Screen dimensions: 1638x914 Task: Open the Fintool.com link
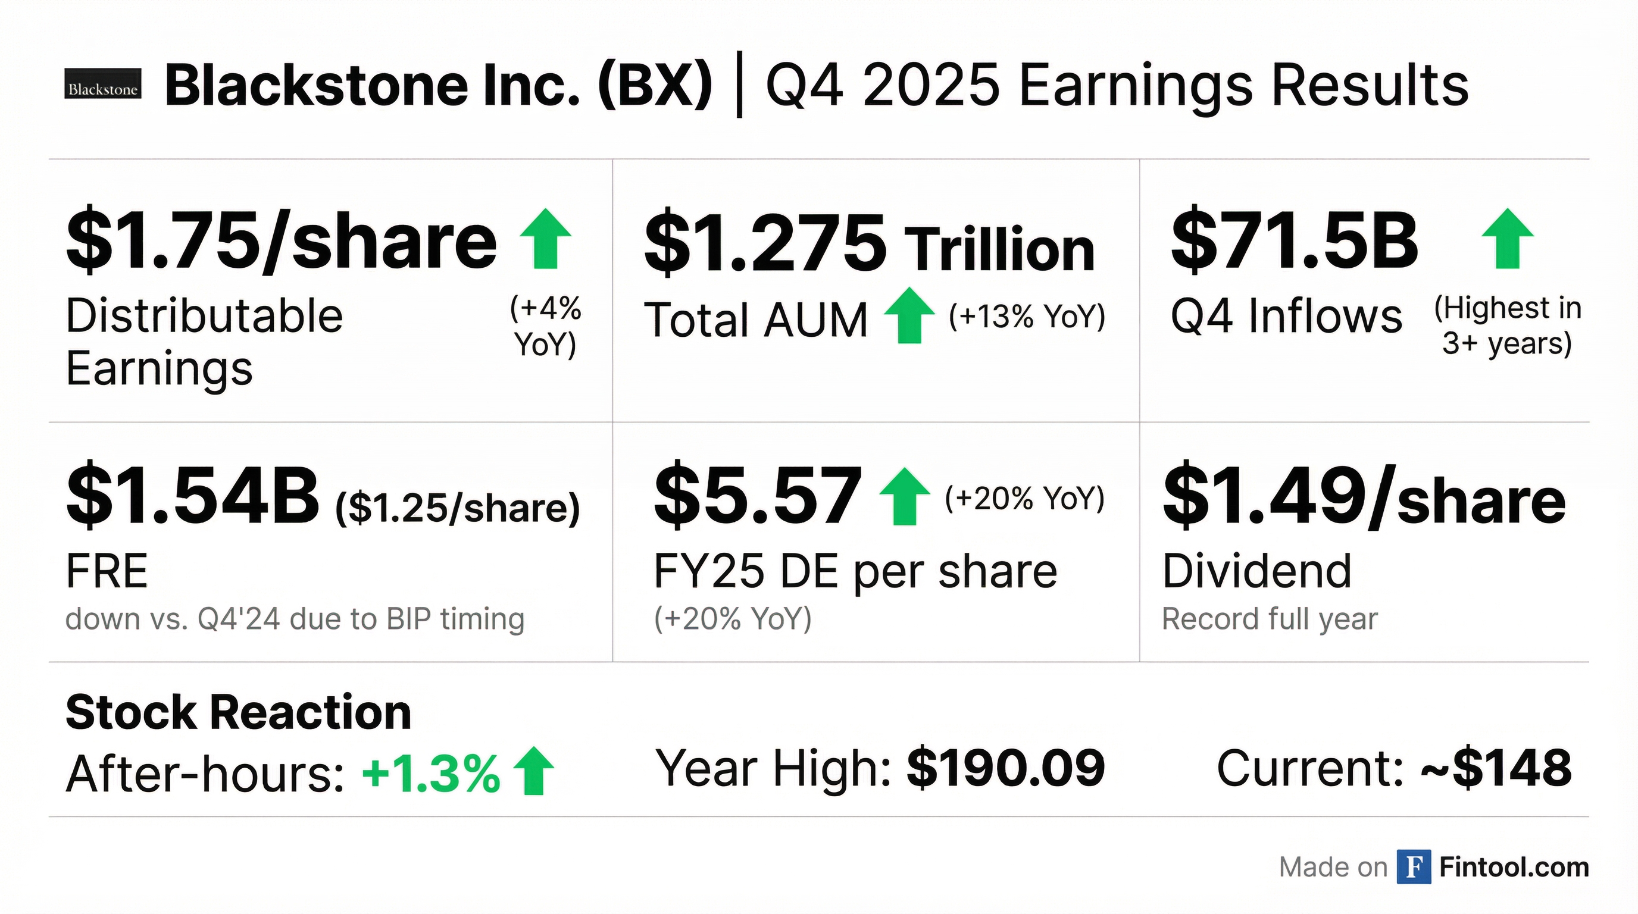pos(1514,867)
